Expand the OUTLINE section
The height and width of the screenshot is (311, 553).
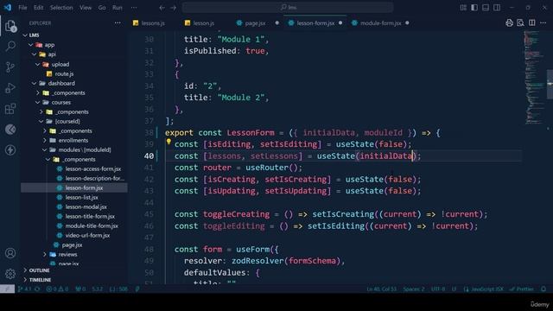pyautogui.click(x=39, y=270)
